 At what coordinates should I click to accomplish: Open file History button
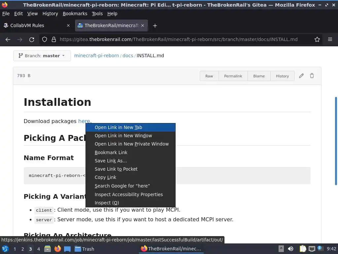click(283, 76)
